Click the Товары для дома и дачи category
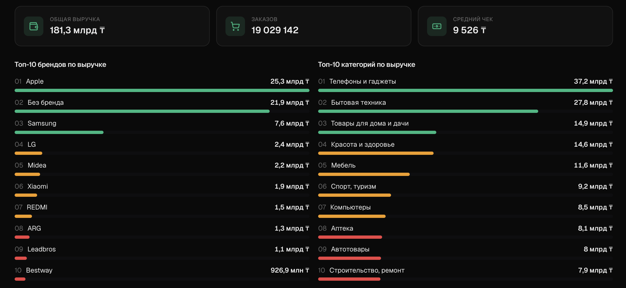The width and height of the screenshot is (626, 288). click(370, 123)
